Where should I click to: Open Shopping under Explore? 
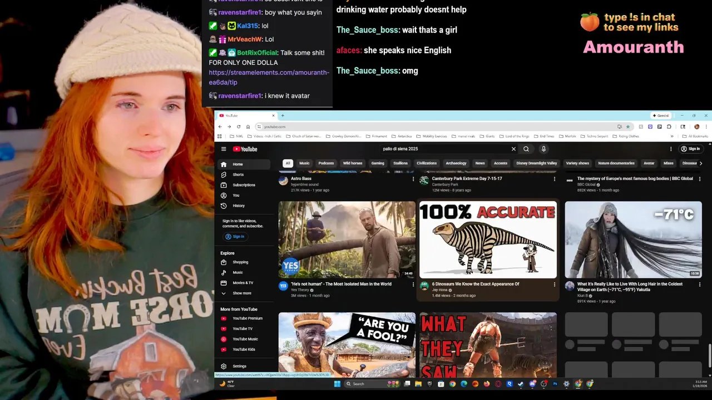tap(243, 262)
